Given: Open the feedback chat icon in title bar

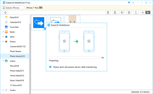Looking at the screenshot, I should (x=129, y=3).
